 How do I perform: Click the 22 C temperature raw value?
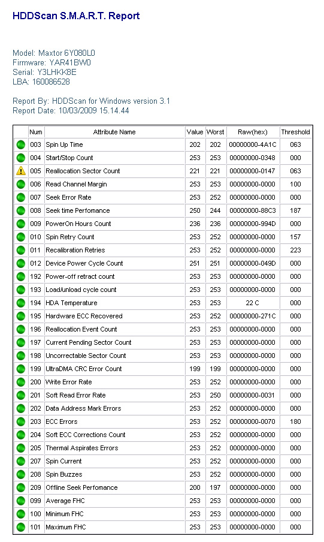252,303
